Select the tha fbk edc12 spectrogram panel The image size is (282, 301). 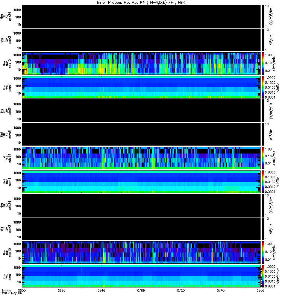coord(141,64)
